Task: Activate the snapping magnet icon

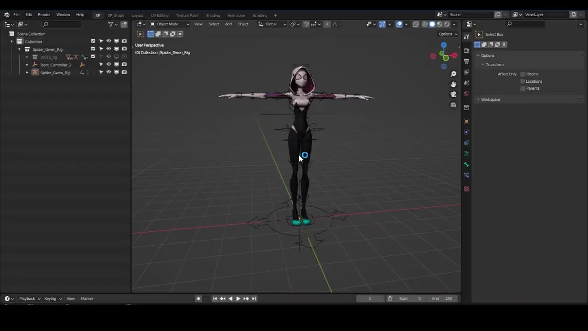Action: coord(306,24)
